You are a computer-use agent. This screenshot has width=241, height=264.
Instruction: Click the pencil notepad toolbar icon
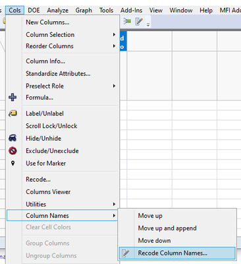point(139,22)
